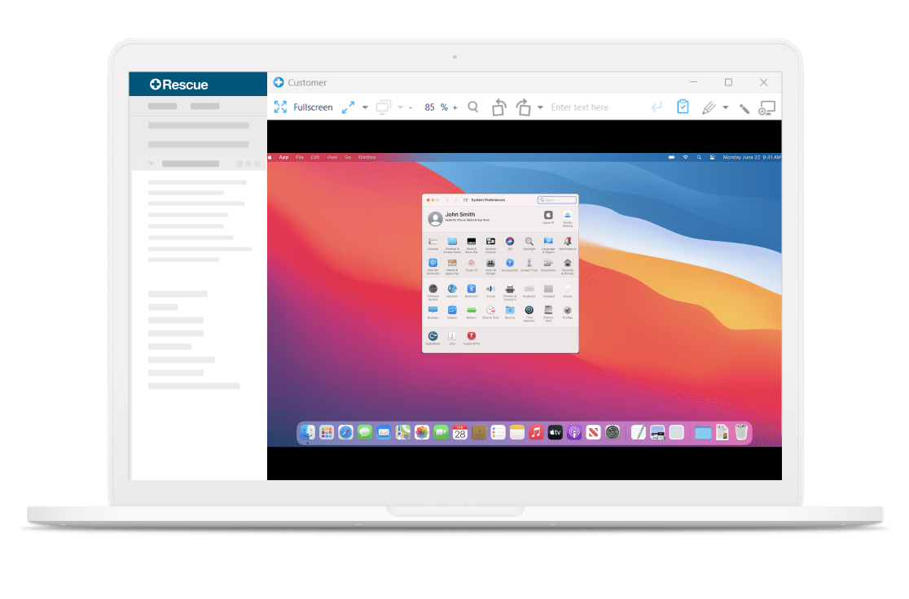The image size is (909, 599).
Task: Open Bluetooth preferences in System Preferences
Action: 472,289
